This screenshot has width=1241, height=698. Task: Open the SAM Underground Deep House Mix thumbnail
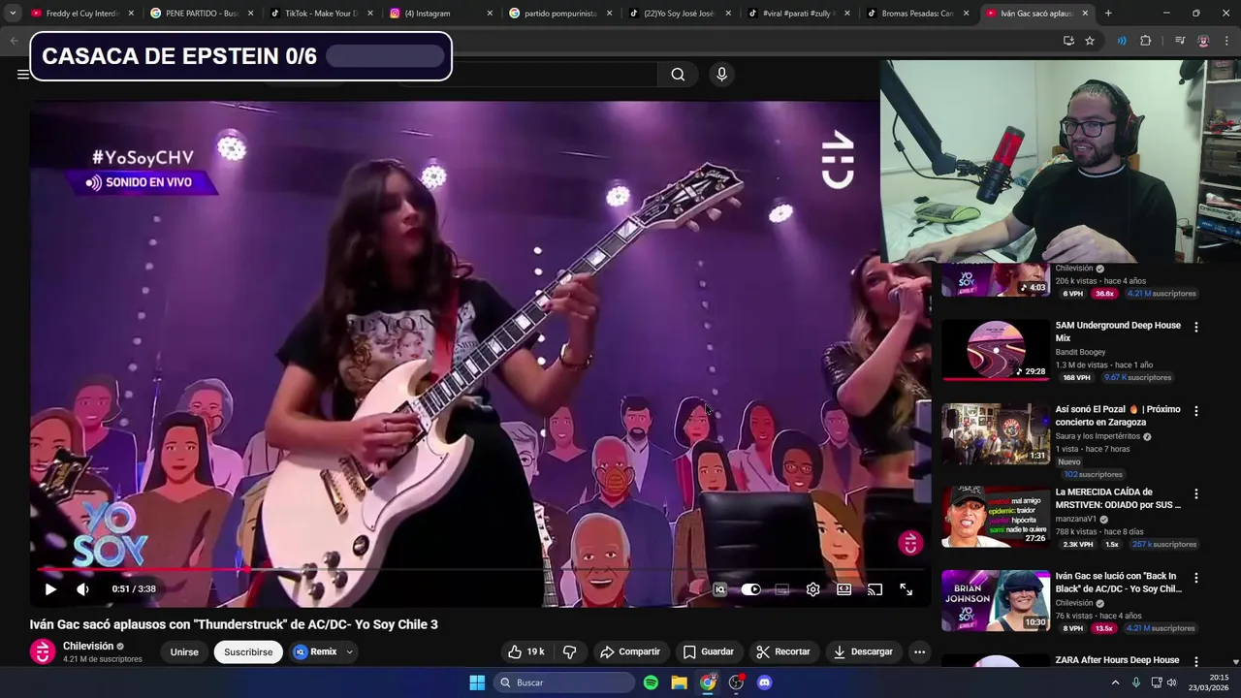(x=996, y=350)
